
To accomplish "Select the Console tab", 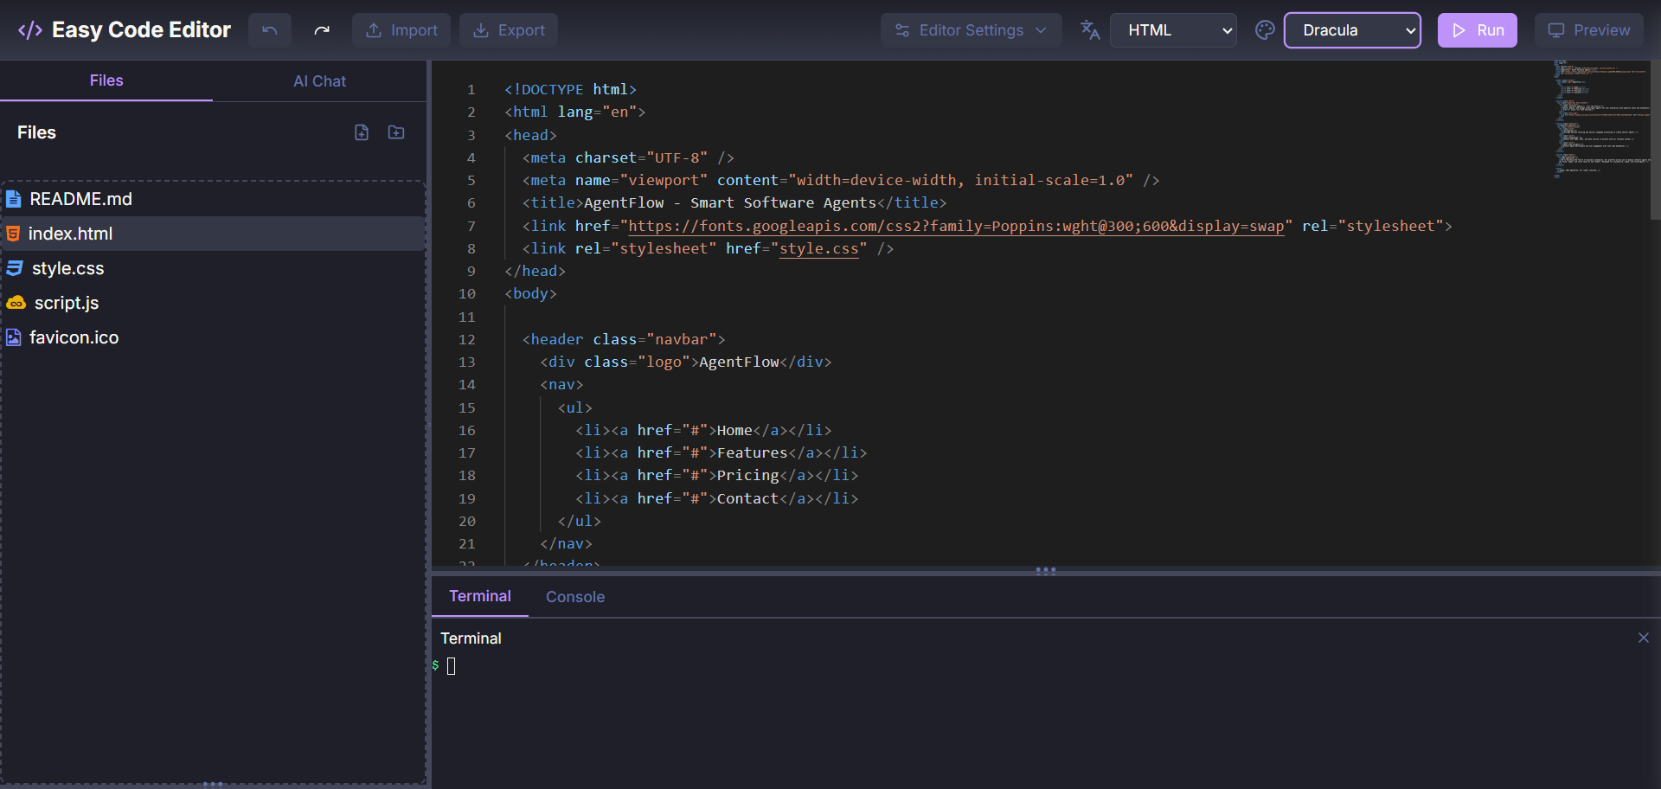I will coord(575,597).
